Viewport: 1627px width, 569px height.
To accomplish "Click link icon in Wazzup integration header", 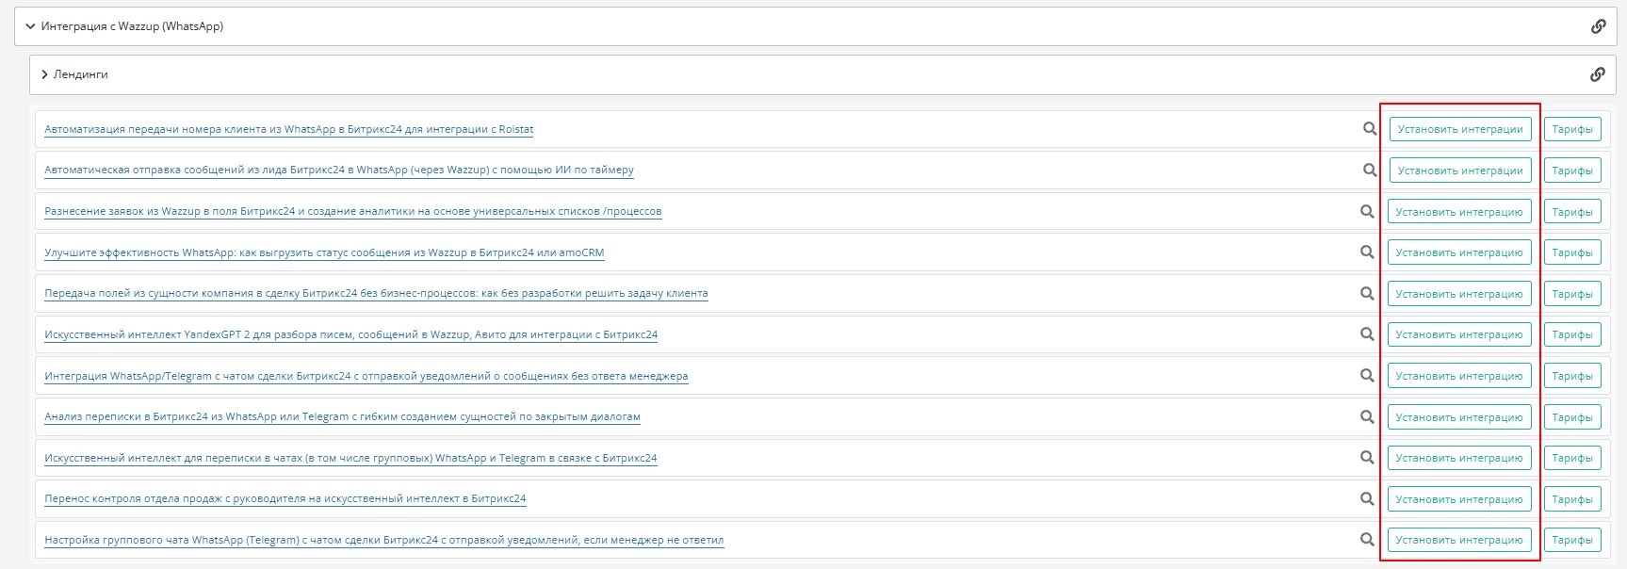I will (1598, 26).
